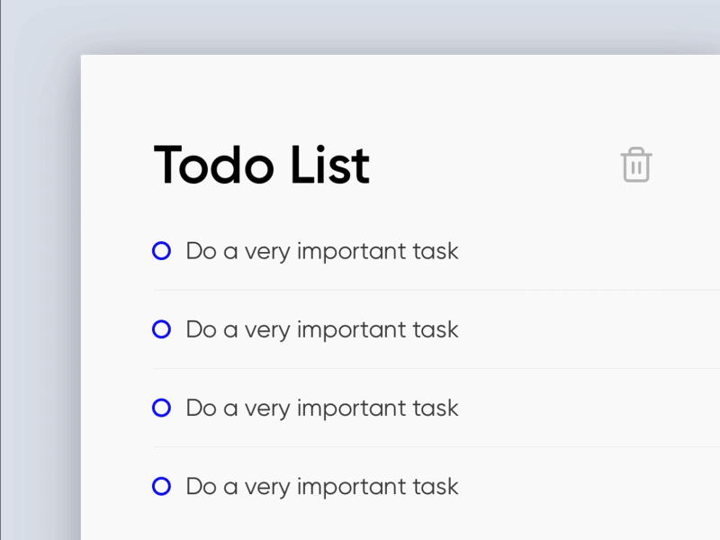Select the first task's text label
Screen dimensions: 720x540
click(321, 251)
